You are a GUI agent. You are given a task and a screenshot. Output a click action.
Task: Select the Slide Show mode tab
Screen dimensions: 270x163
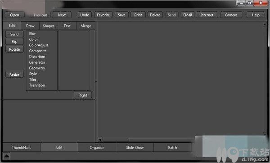pos(135,148)
